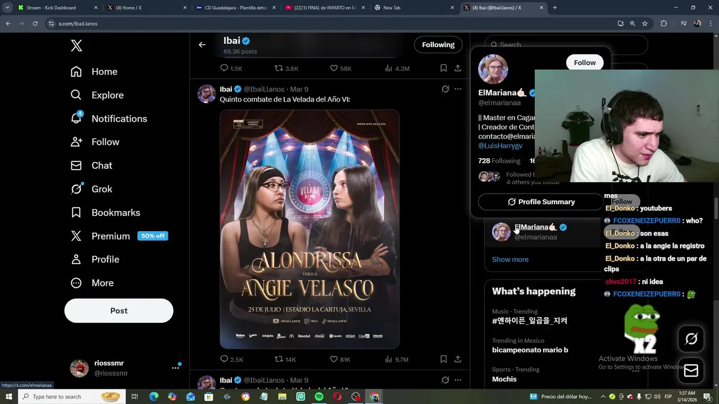Like the tweet with 81K likes
Image resolution: width=719 pixels, height=404 pixels.
pyautogui.click(x=340, y=359)
